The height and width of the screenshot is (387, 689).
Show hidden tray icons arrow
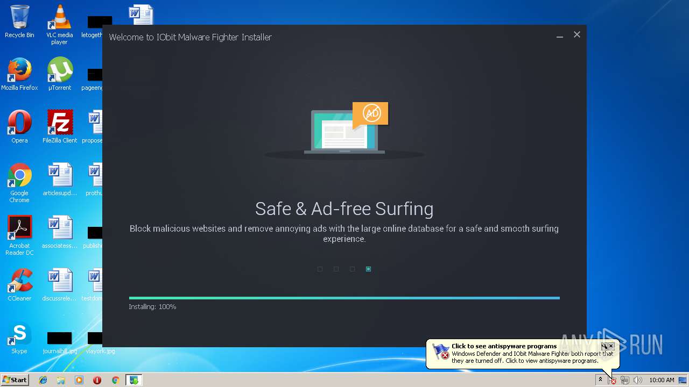point(600,380)
